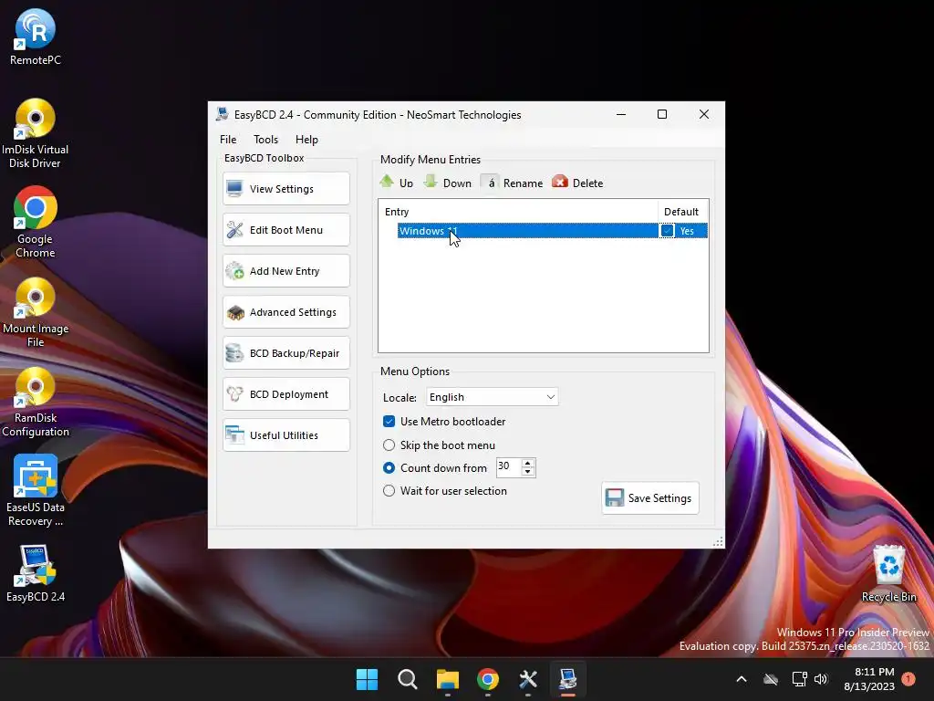Open ImDisk Virtual Disk Driver shortcut

(36, 133)
